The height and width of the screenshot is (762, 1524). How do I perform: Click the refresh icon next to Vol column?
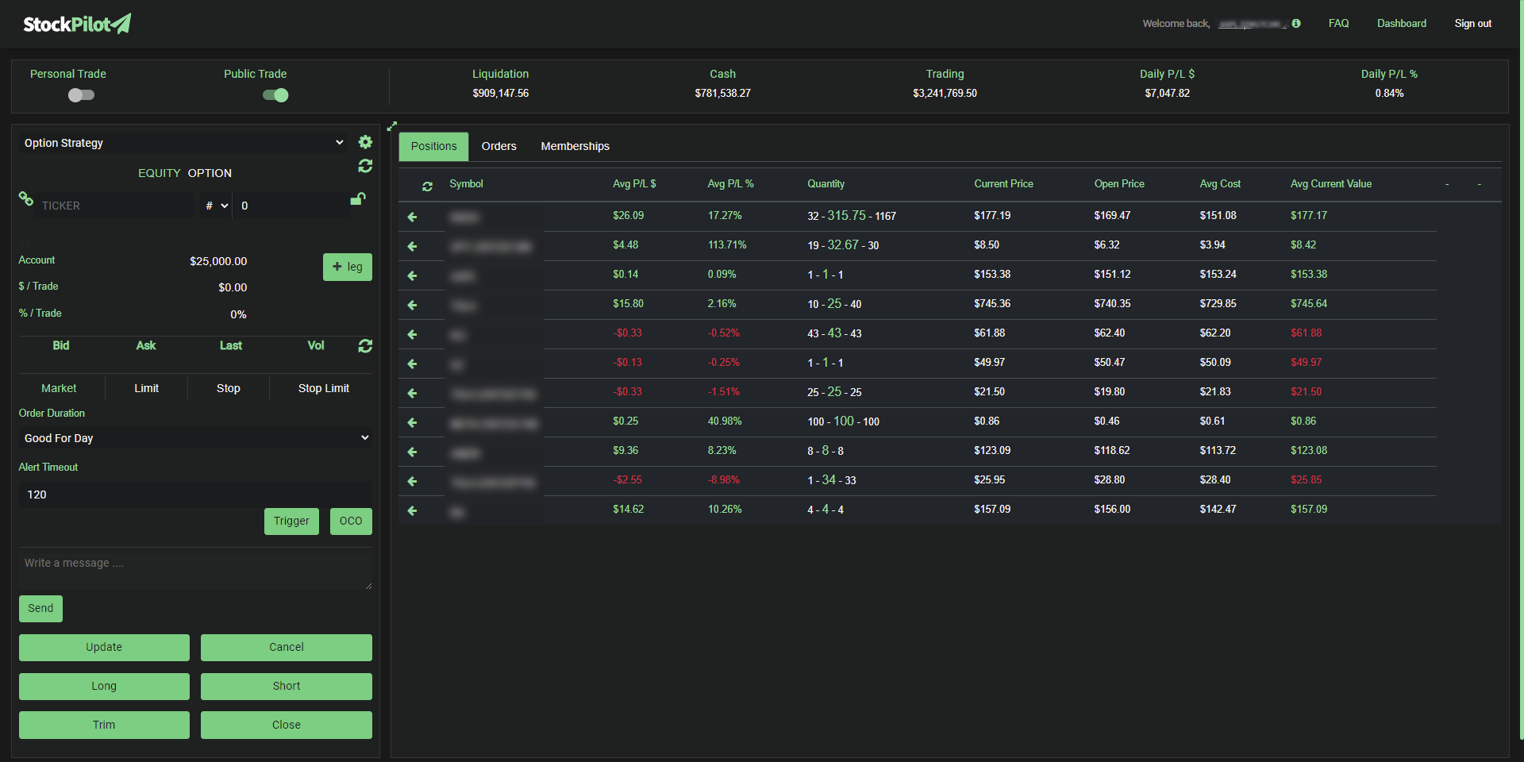[x=365, y=346]
